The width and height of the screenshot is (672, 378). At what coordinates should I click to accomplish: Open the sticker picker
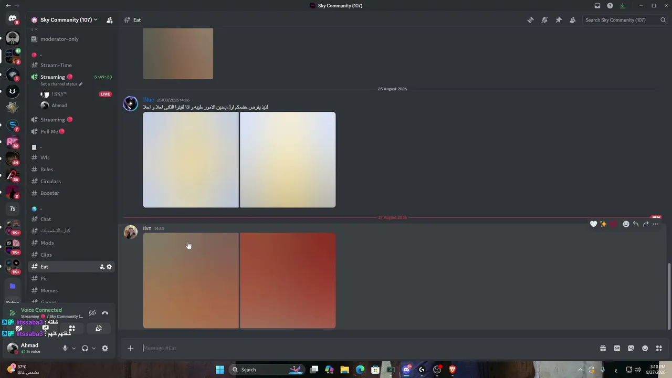pyautogui.click(x=631, y=348)
